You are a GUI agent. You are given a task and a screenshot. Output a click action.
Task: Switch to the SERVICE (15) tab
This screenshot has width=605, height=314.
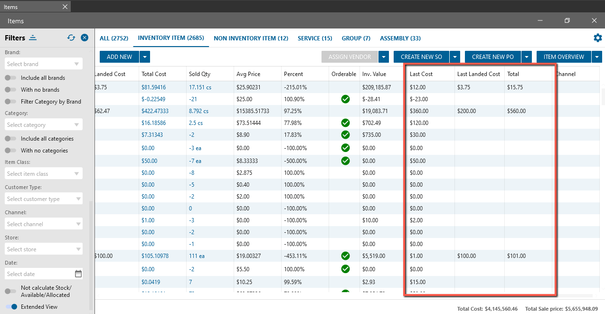pos(315,38)
